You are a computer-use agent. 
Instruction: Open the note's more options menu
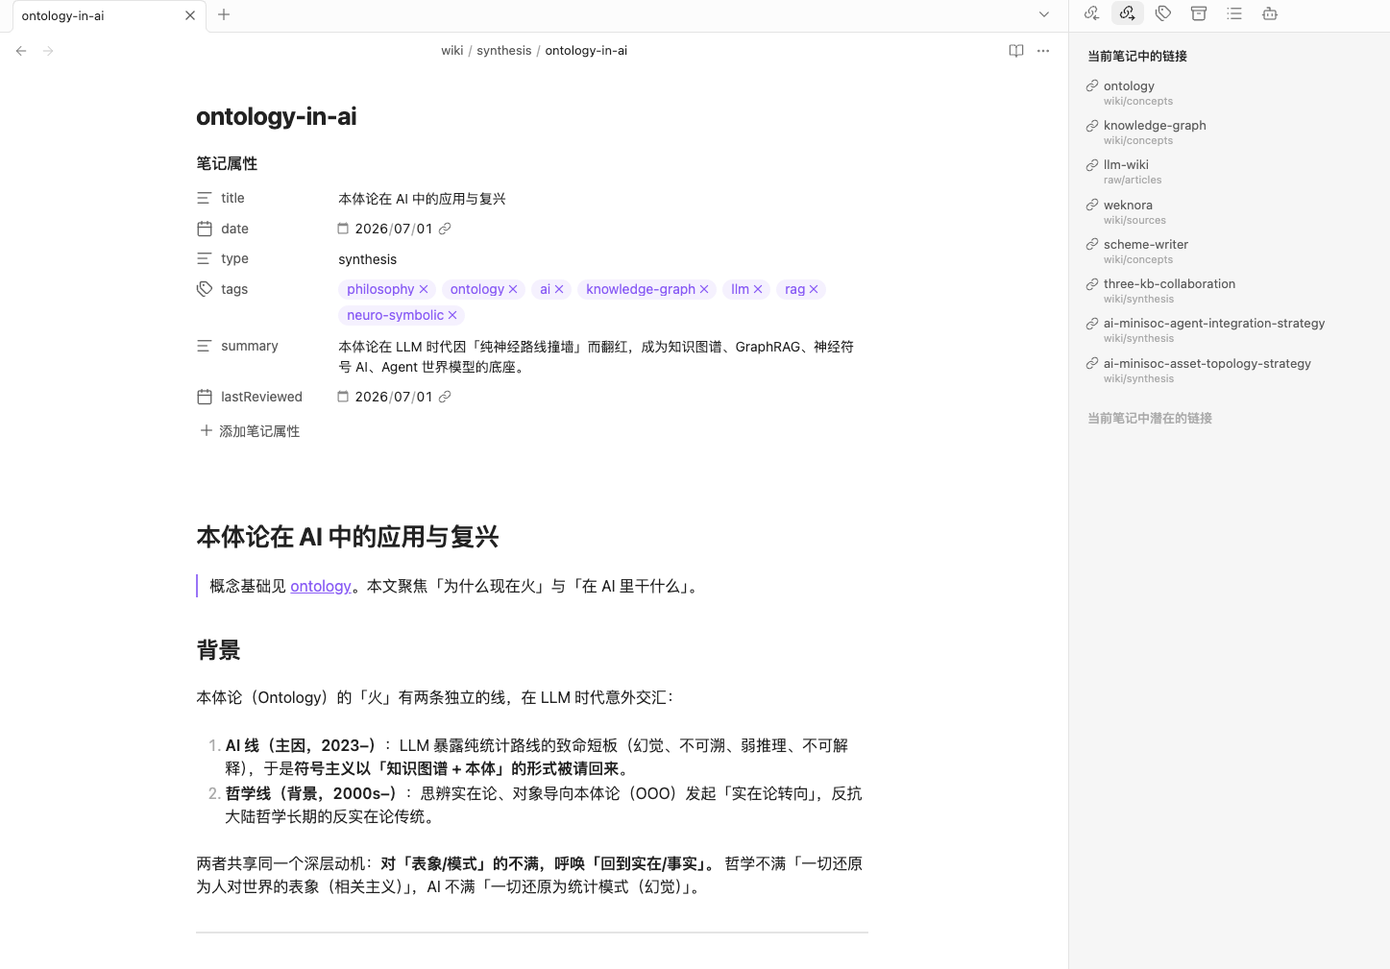coord(1043,51)
